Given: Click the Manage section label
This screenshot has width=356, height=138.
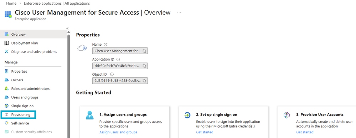Looking at the screenshot, I should point(11,62).
